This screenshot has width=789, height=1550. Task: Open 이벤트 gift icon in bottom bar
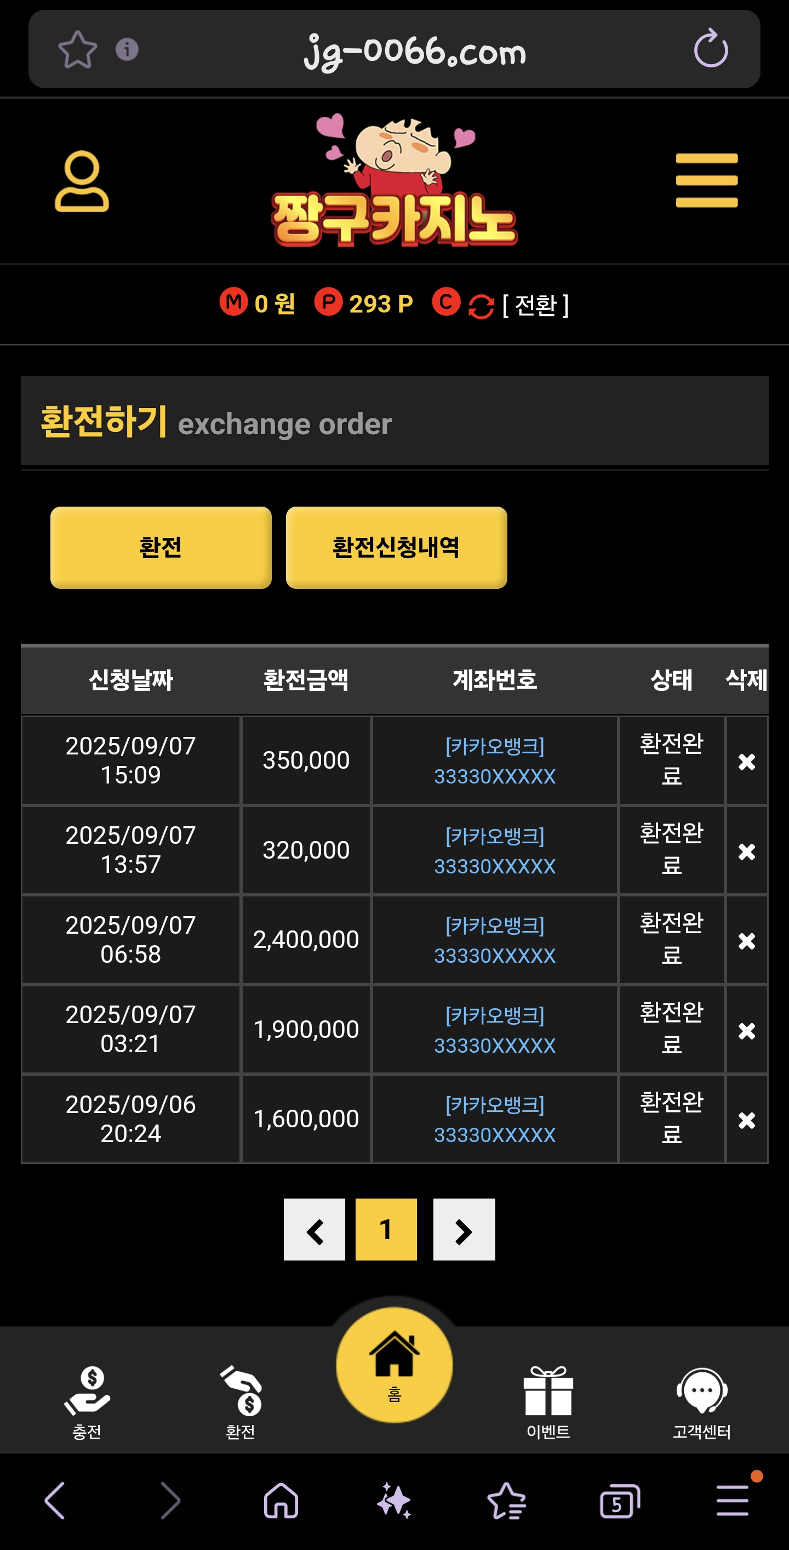548,1402
